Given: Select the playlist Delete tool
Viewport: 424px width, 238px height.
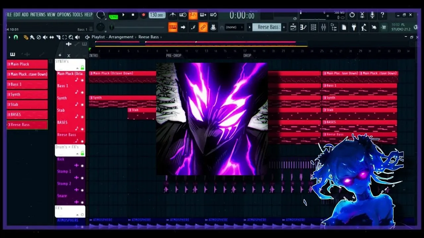Looking at the screenshot, I should (39, 37).
